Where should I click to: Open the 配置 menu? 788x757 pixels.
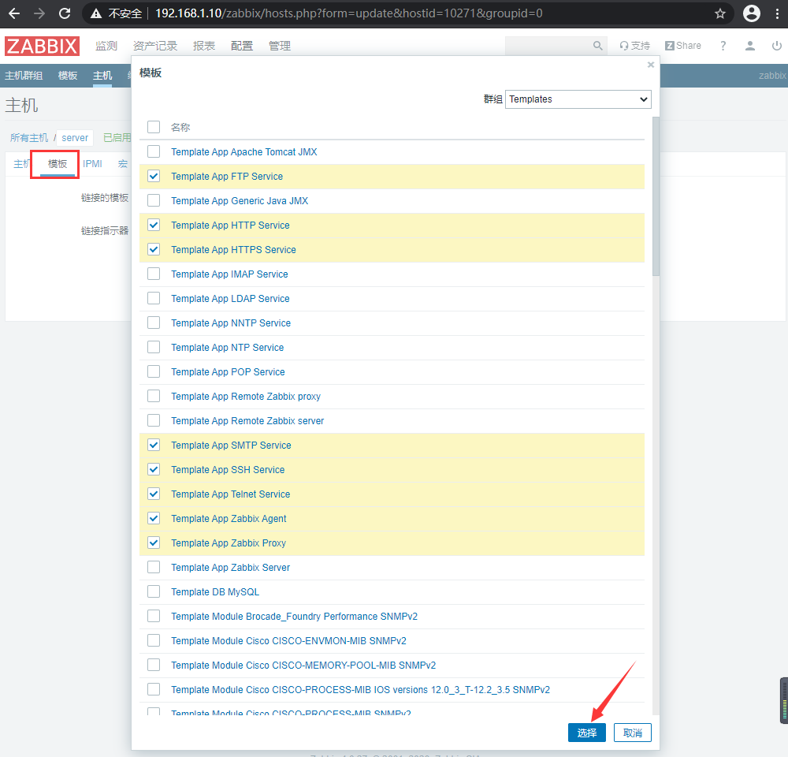[242, 46]
